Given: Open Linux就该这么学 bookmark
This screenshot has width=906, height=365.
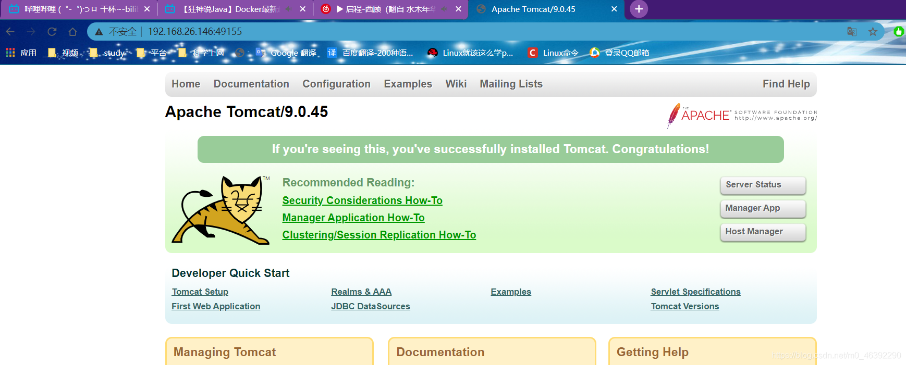Looking at the screenshot, I should pos(470,53).
